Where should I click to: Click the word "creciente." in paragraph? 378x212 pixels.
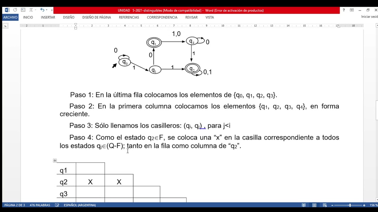point(74,114)
